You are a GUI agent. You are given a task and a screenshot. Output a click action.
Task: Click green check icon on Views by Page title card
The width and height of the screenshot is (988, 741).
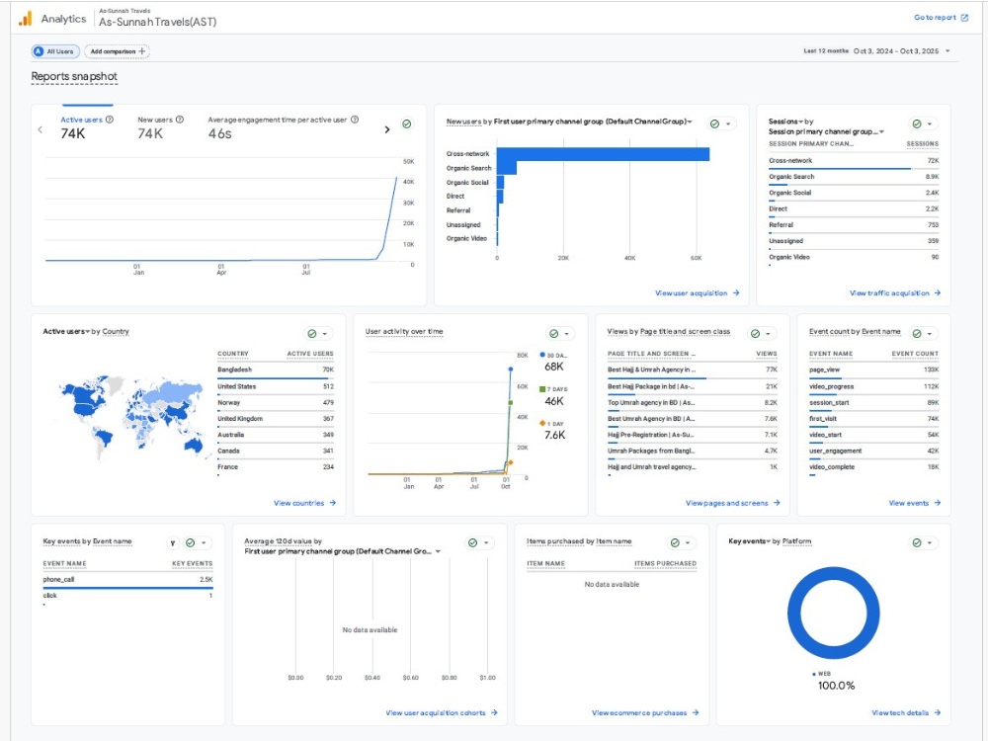(755, 333)
